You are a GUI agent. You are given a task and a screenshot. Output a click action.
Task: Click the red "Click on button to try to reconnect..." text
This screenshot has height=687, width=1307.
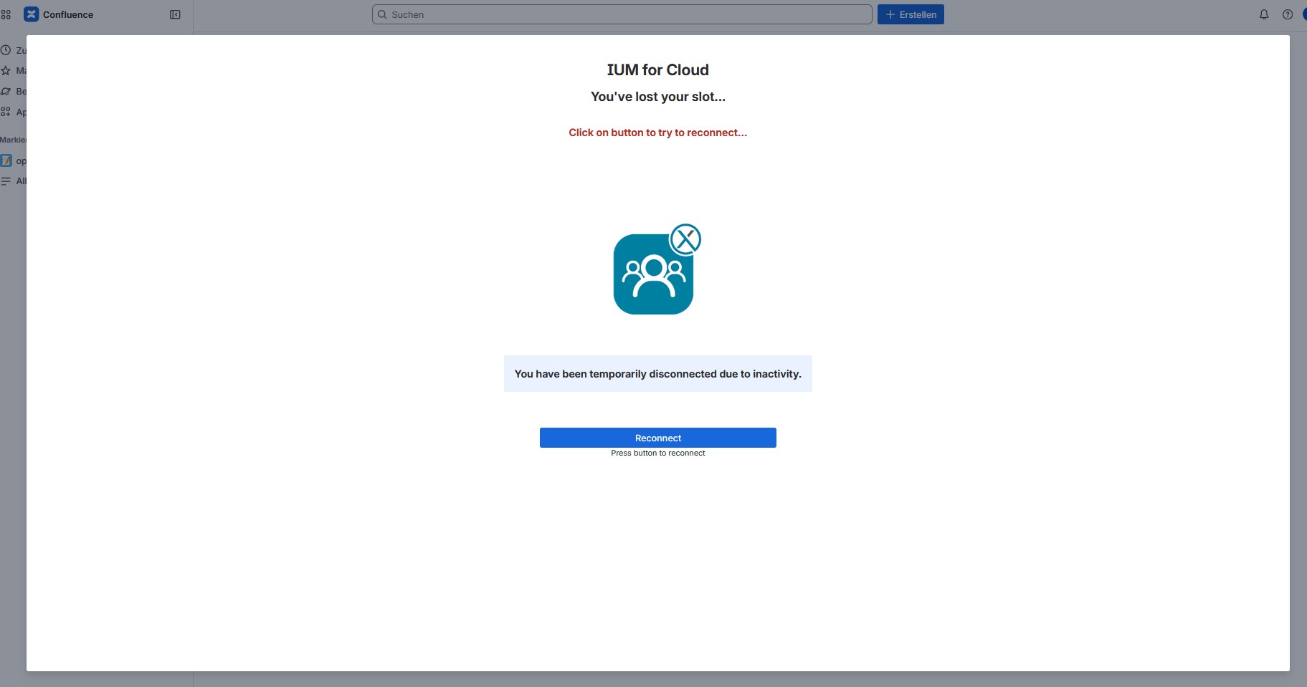(658, 133)
